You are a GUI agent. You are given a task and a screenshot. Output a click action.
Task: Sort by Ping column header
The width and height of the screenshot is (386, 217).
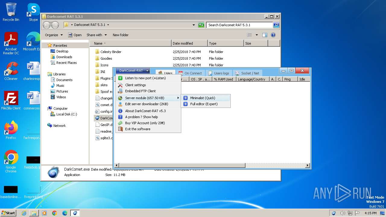coord(290,79)
